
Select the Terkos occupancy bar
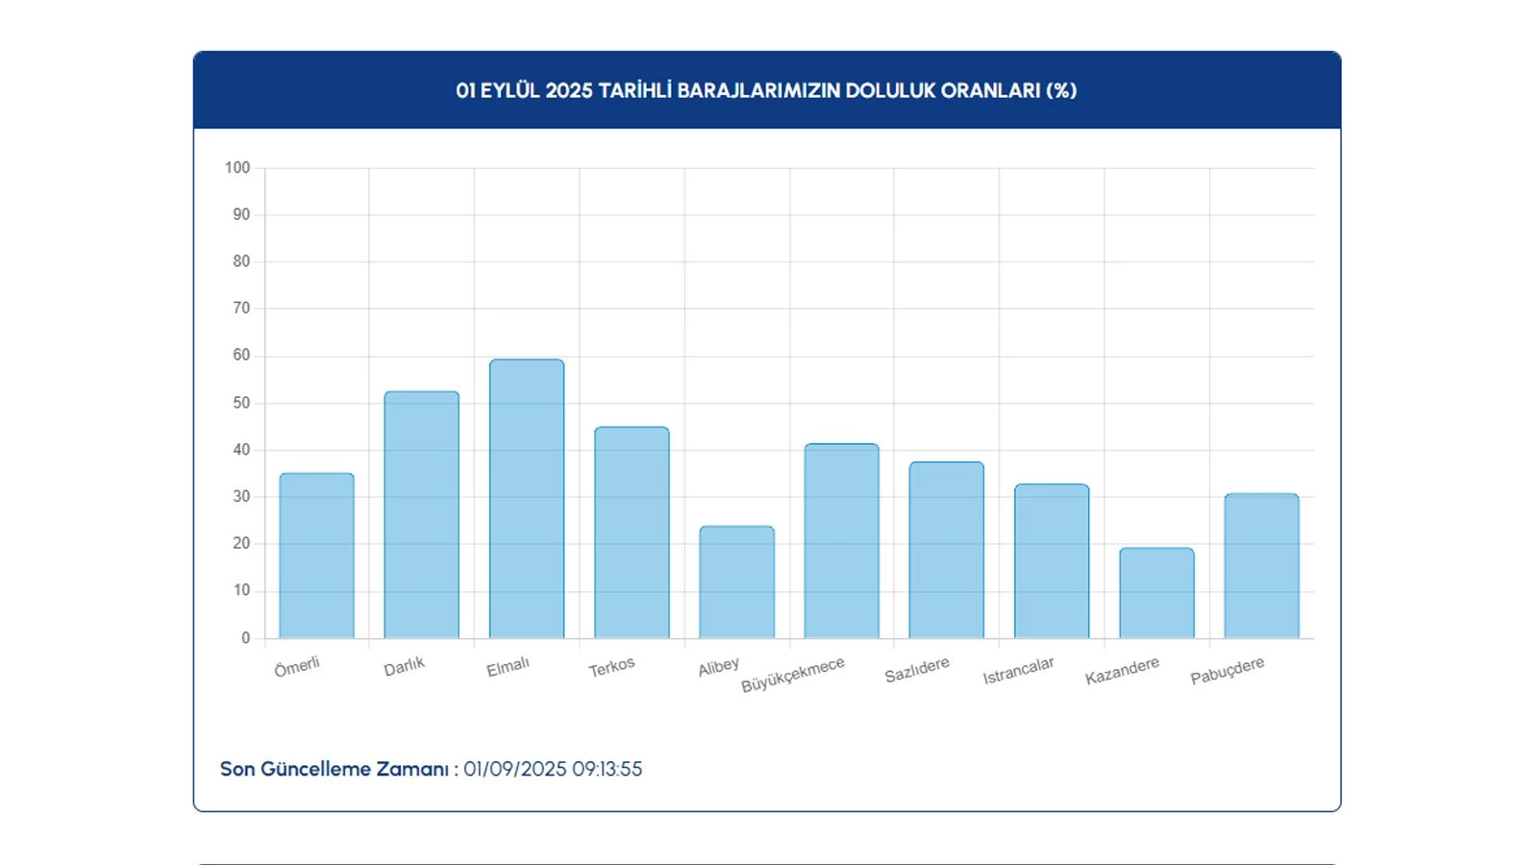tap(632, 532)
